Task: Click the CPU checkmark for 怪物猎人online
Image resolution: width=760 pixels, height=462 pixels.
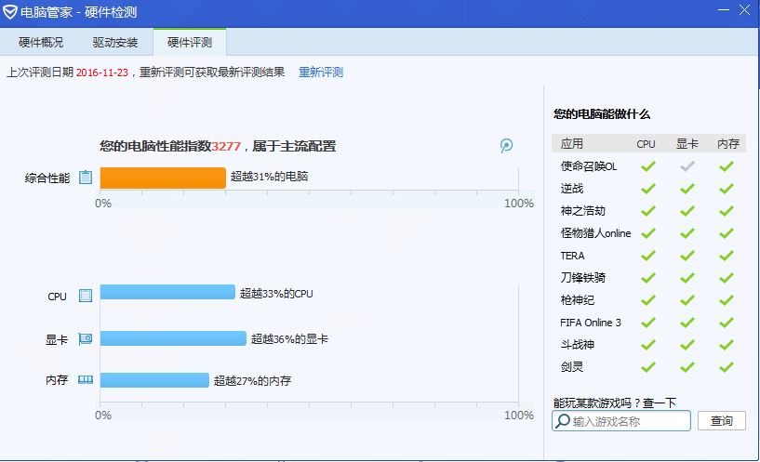Action: [647, 233]
